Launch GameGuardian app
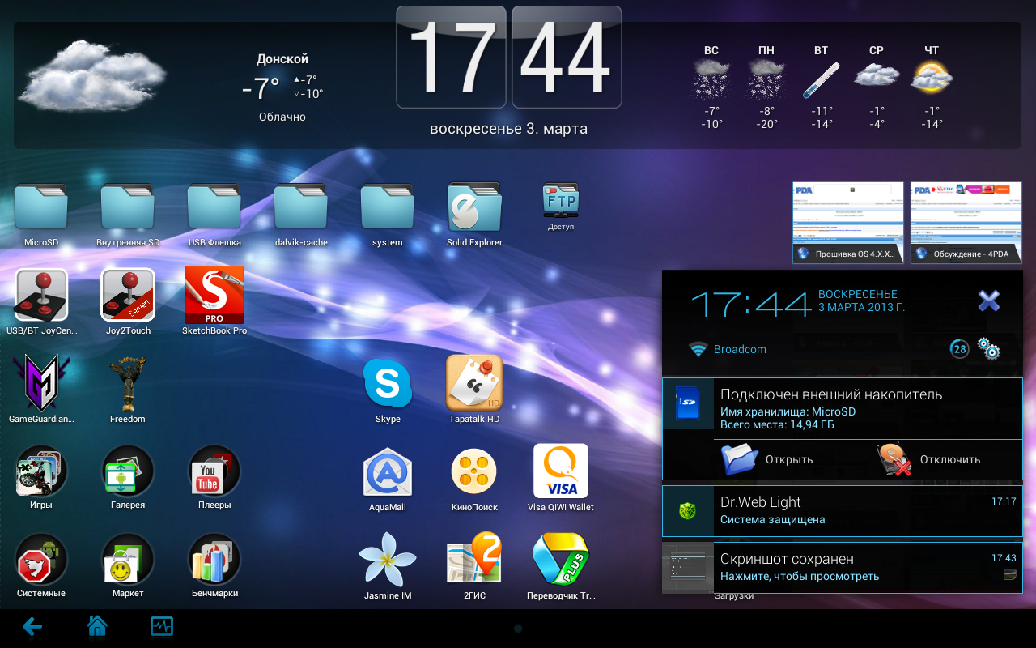 tap(41, 384)
